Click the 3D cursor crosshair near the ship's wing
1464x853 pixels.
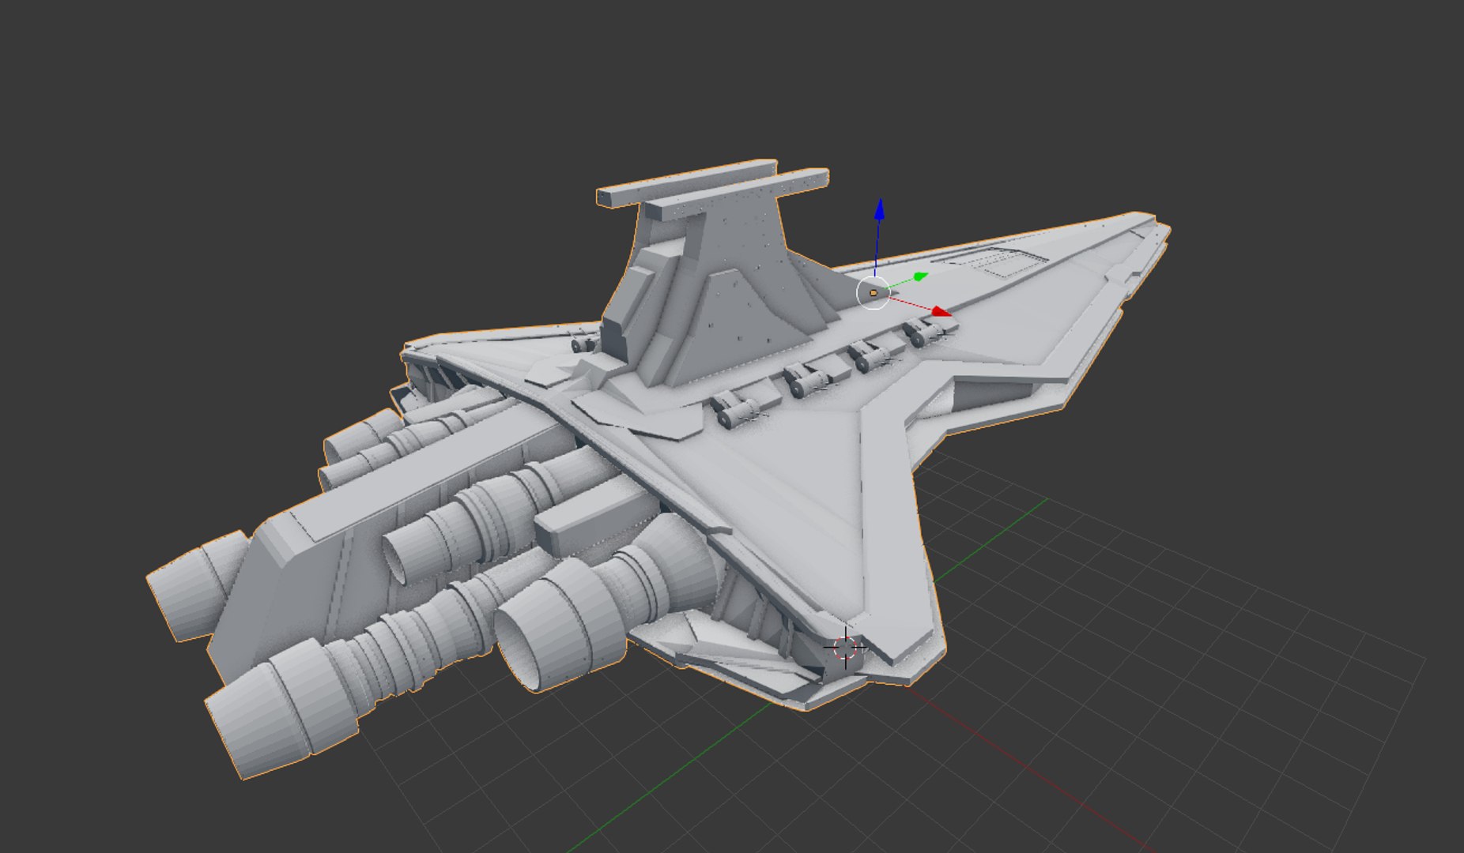845,648
